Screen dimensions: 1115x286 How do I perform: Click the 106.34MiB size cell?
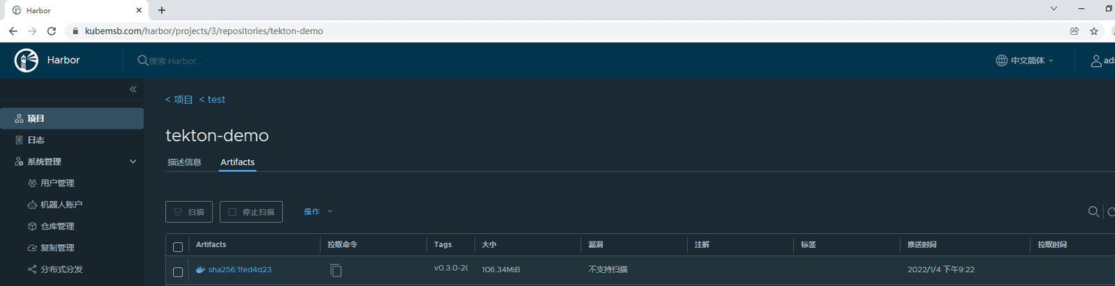(x=501, y=270)
